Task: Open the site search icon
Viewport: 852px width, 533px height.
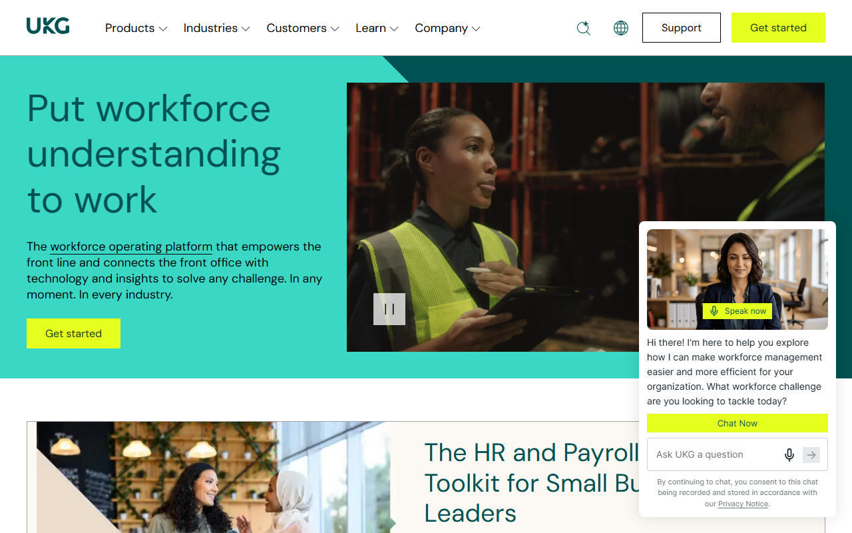Action: pyautogui.click(x=583, y=28)
